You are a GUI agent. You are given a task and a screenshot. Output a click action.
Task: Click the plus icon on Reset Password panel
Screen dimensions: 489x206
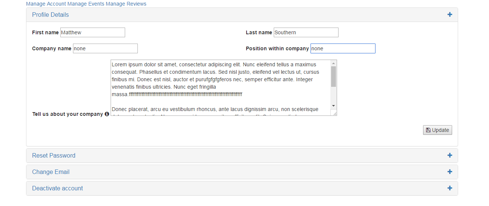[450, 155]
